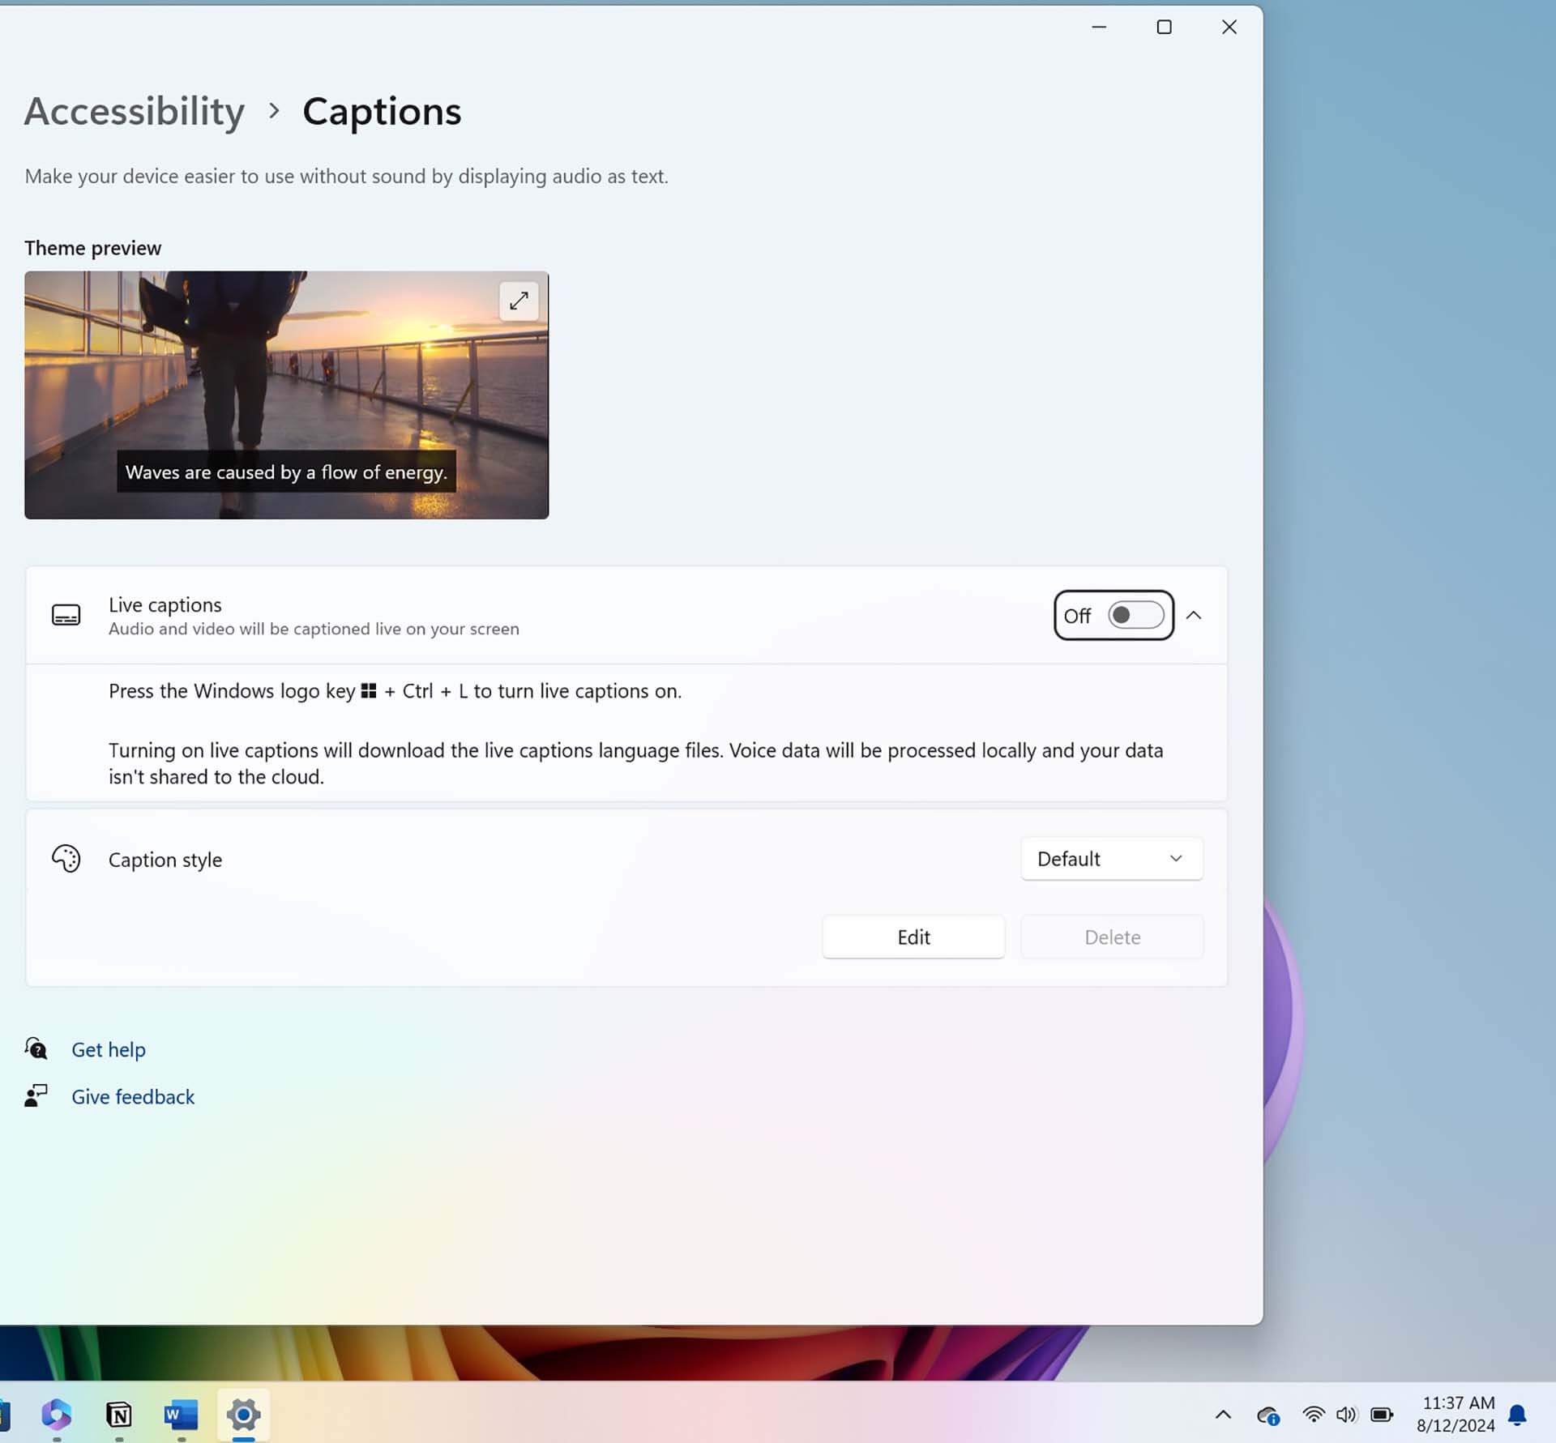Click the Delete caption style button
This screenshot has height=1443, width=1556.
(x=1112, y=937)
